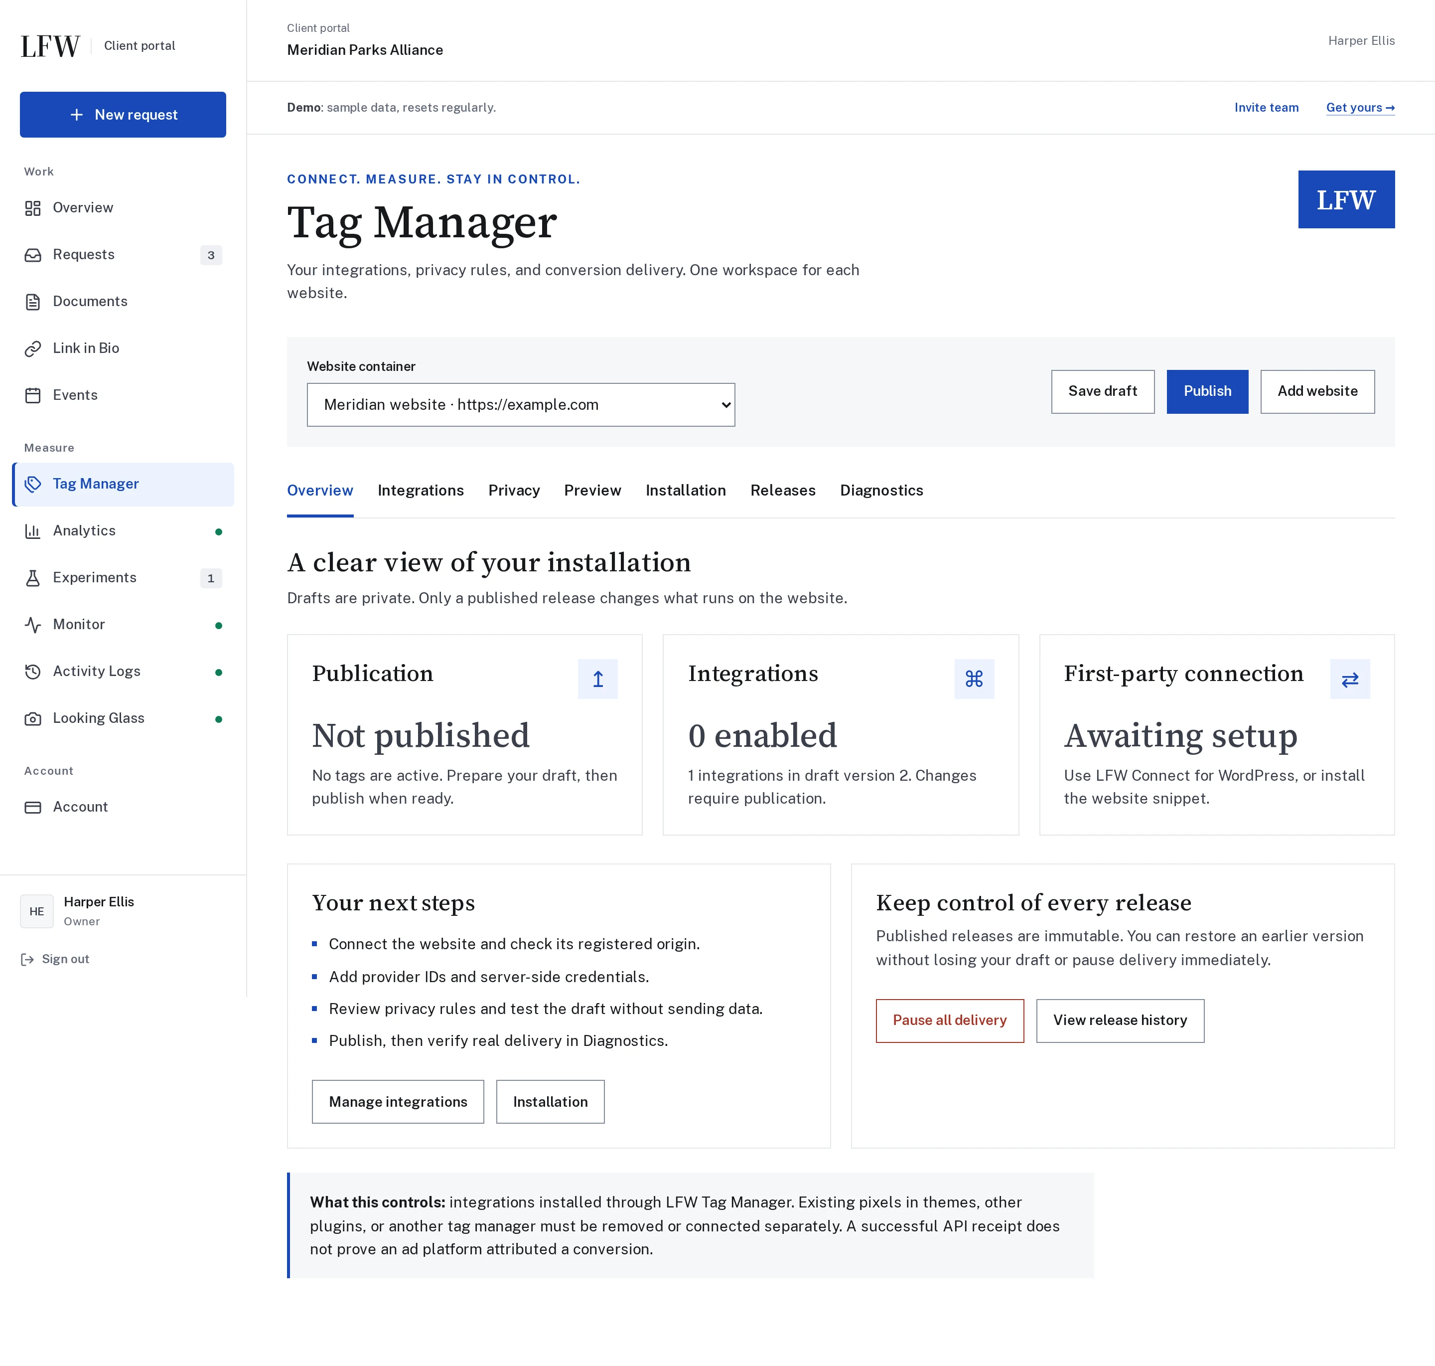Click Pause all delivery
Image resolution: width=1435 pixels, height=1366 pixels.
click(x=950, y=1021)
